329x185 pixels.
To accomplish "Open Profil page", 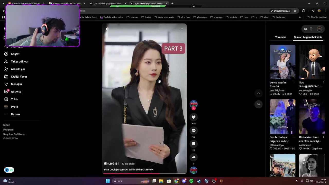I will tap(11, 107).
